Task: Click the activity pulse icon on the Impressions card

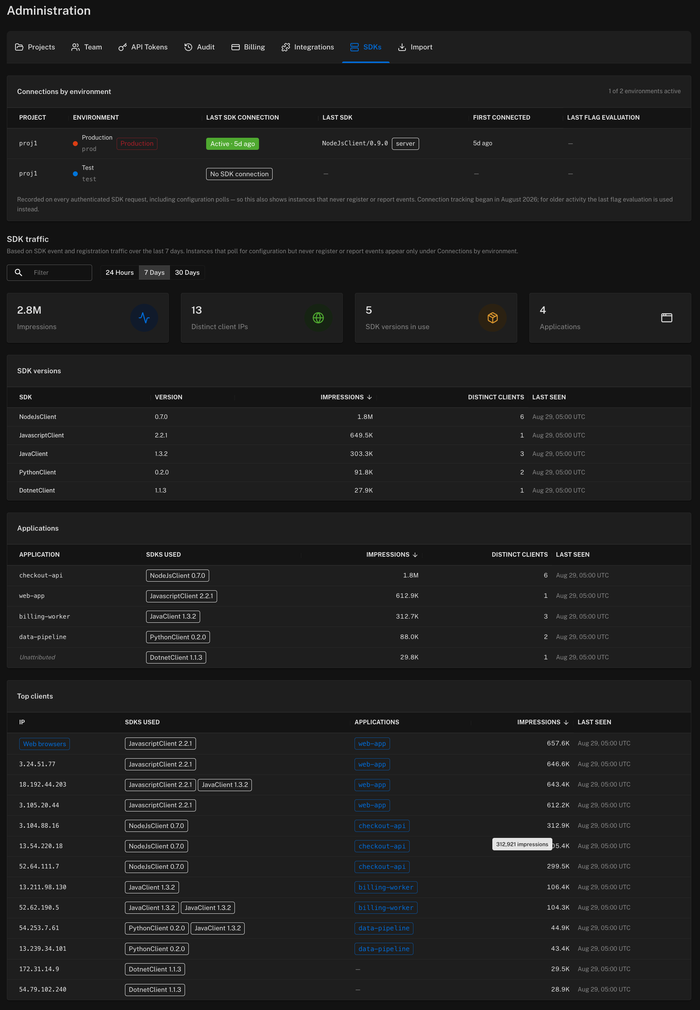Action: pos(144,318)
